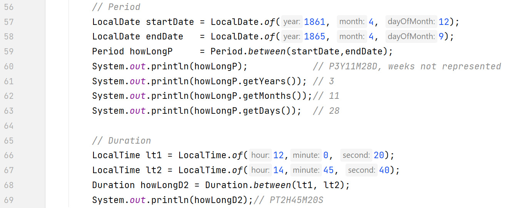Click minute value 45
This screenshot has width=507, height=208.
[x=328, y=170]
